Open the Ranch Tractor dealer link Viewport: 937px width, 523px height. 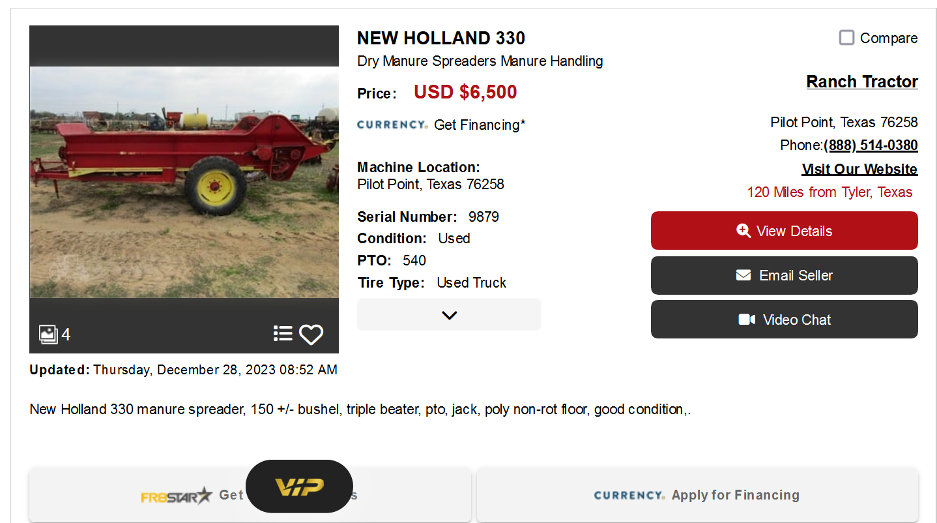point(861,82)
